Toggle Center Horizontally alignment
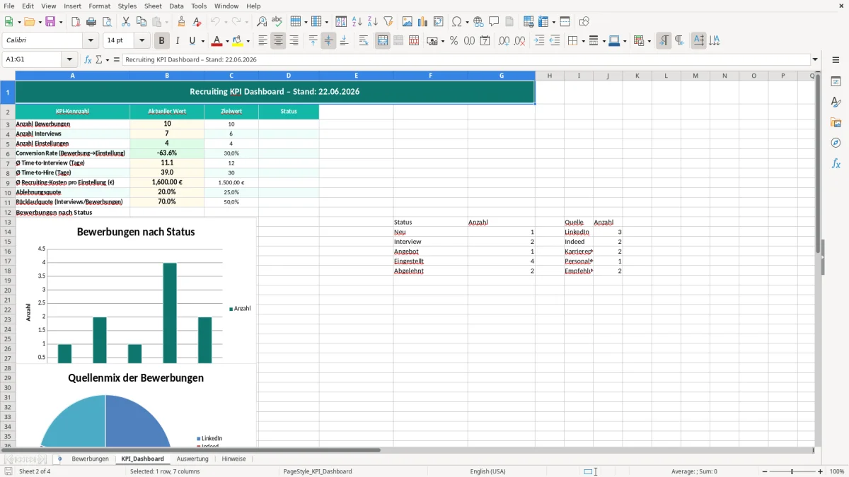The width and height of the screenshot is (849, 477). [278, 41]
